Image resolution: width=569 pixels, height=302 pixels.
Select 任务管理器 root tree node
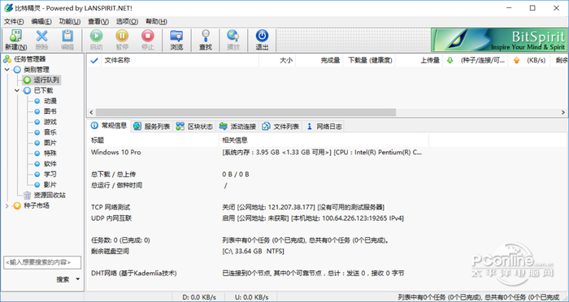pos(29,59)
